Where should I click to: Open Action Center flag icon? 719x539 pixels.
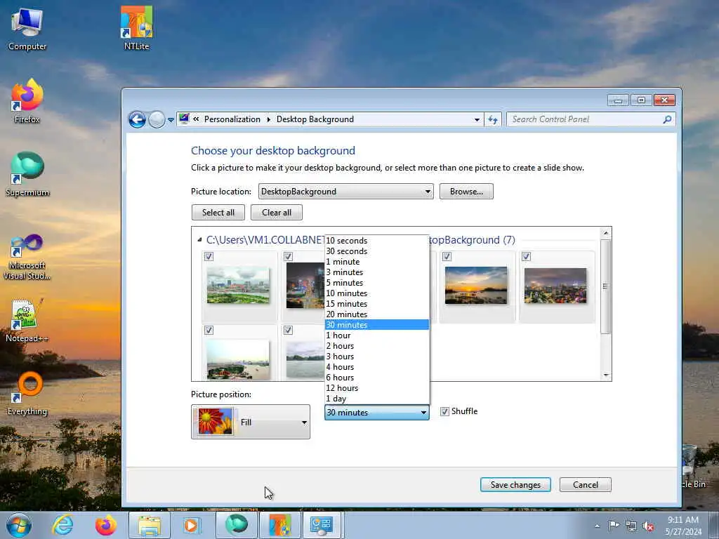pyautogui.click(x=614, y=525)
